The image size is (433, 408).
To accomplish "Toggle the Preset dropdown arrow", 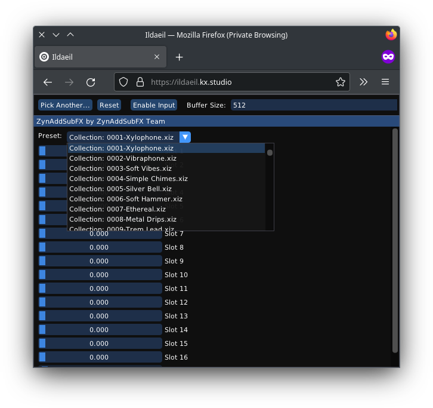I will click(185, 137).
